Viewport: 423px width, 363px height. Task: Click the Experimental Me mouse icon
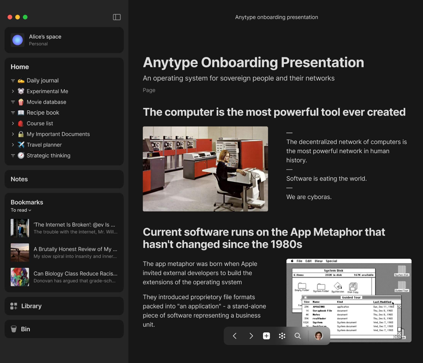pyautogui.click(x=21, y=91)
